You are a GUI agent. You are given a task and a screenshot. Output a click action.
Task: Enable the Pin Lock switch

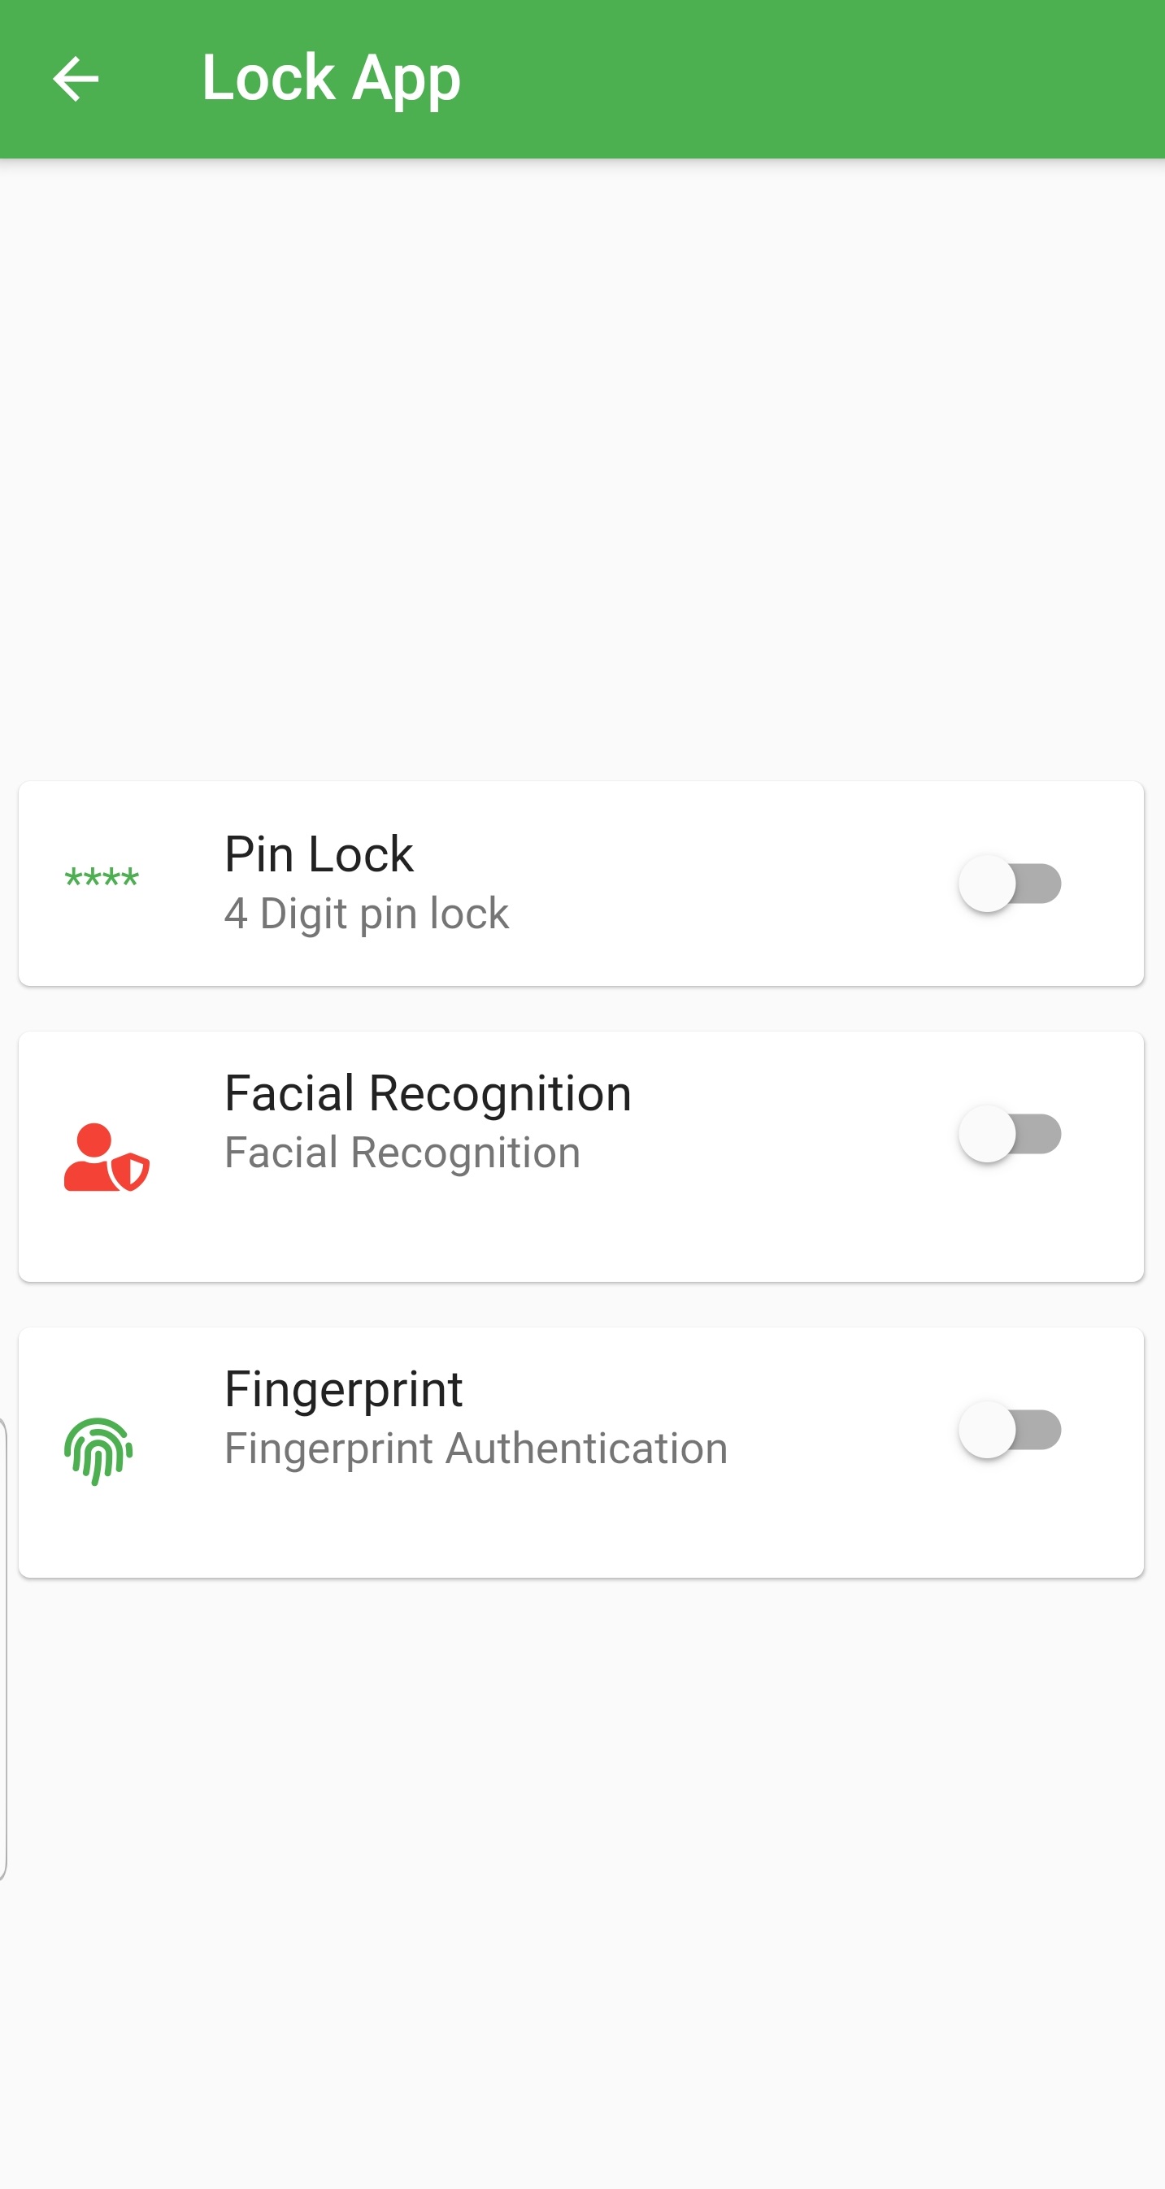coord(1010,884)
